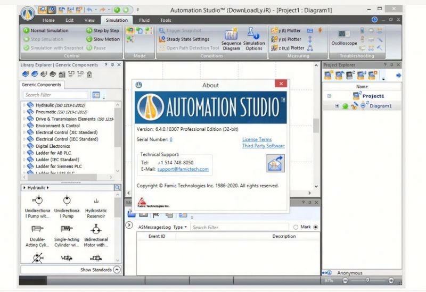Select the radio button right of Mark
426x292 pixels.
pos(316,227)
